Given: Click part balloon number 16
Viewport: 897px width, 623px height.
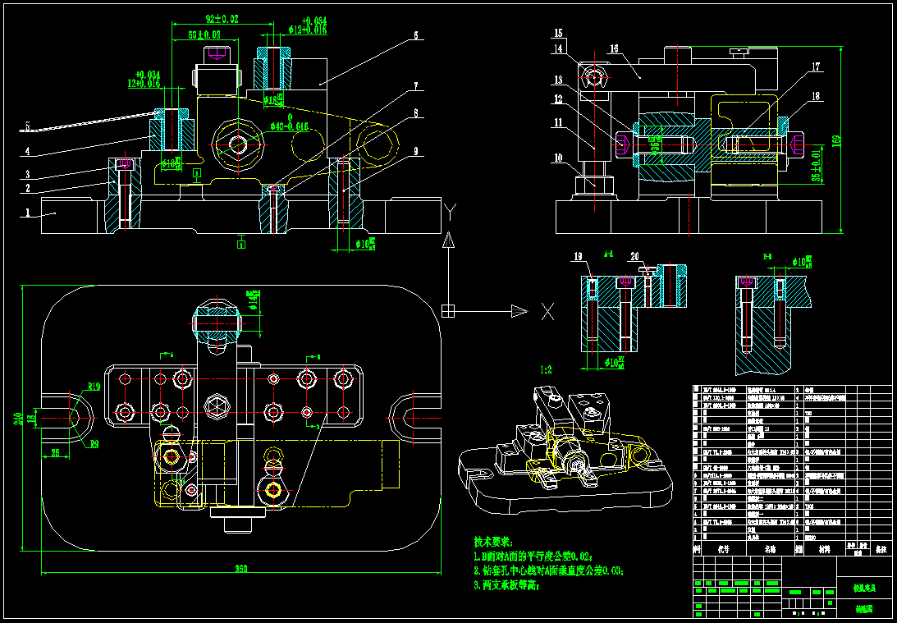Looking at the screenshot, I should tap(613, 49).
